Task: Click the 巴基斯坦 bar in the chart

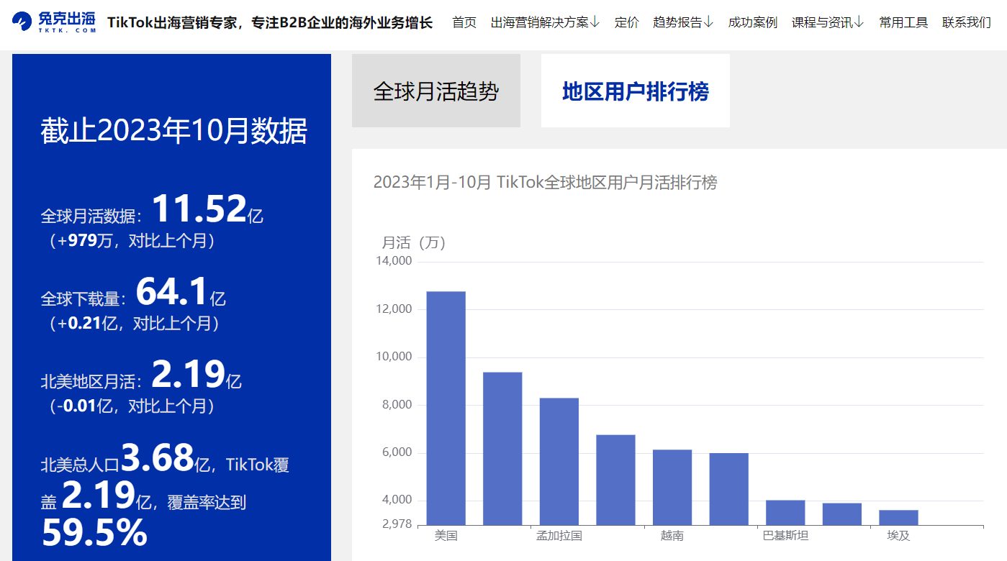Action: coord(785,512)
